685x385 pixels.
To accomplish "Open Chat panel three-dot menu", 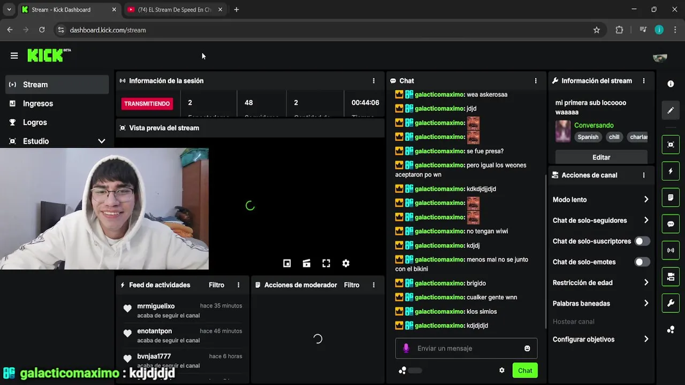I will (x=536, y=81).
